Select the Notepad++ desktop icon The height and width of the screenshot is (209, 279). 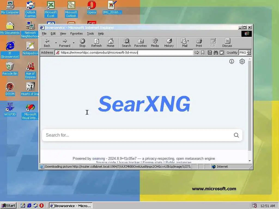(30, 48)
